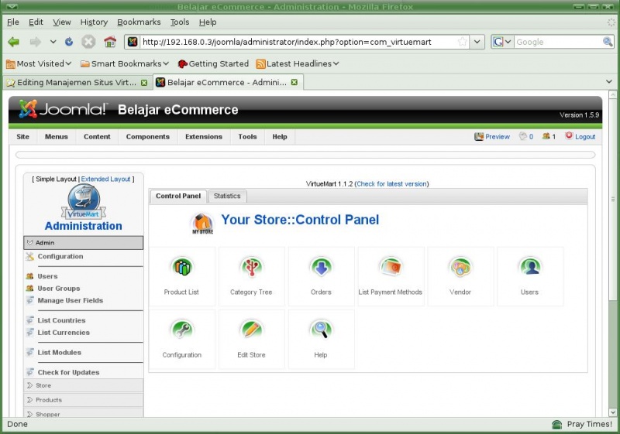Viewport: 620px width, 434px height.
Task: Click the Google search magnifier icon
Action: coord(608,42)
